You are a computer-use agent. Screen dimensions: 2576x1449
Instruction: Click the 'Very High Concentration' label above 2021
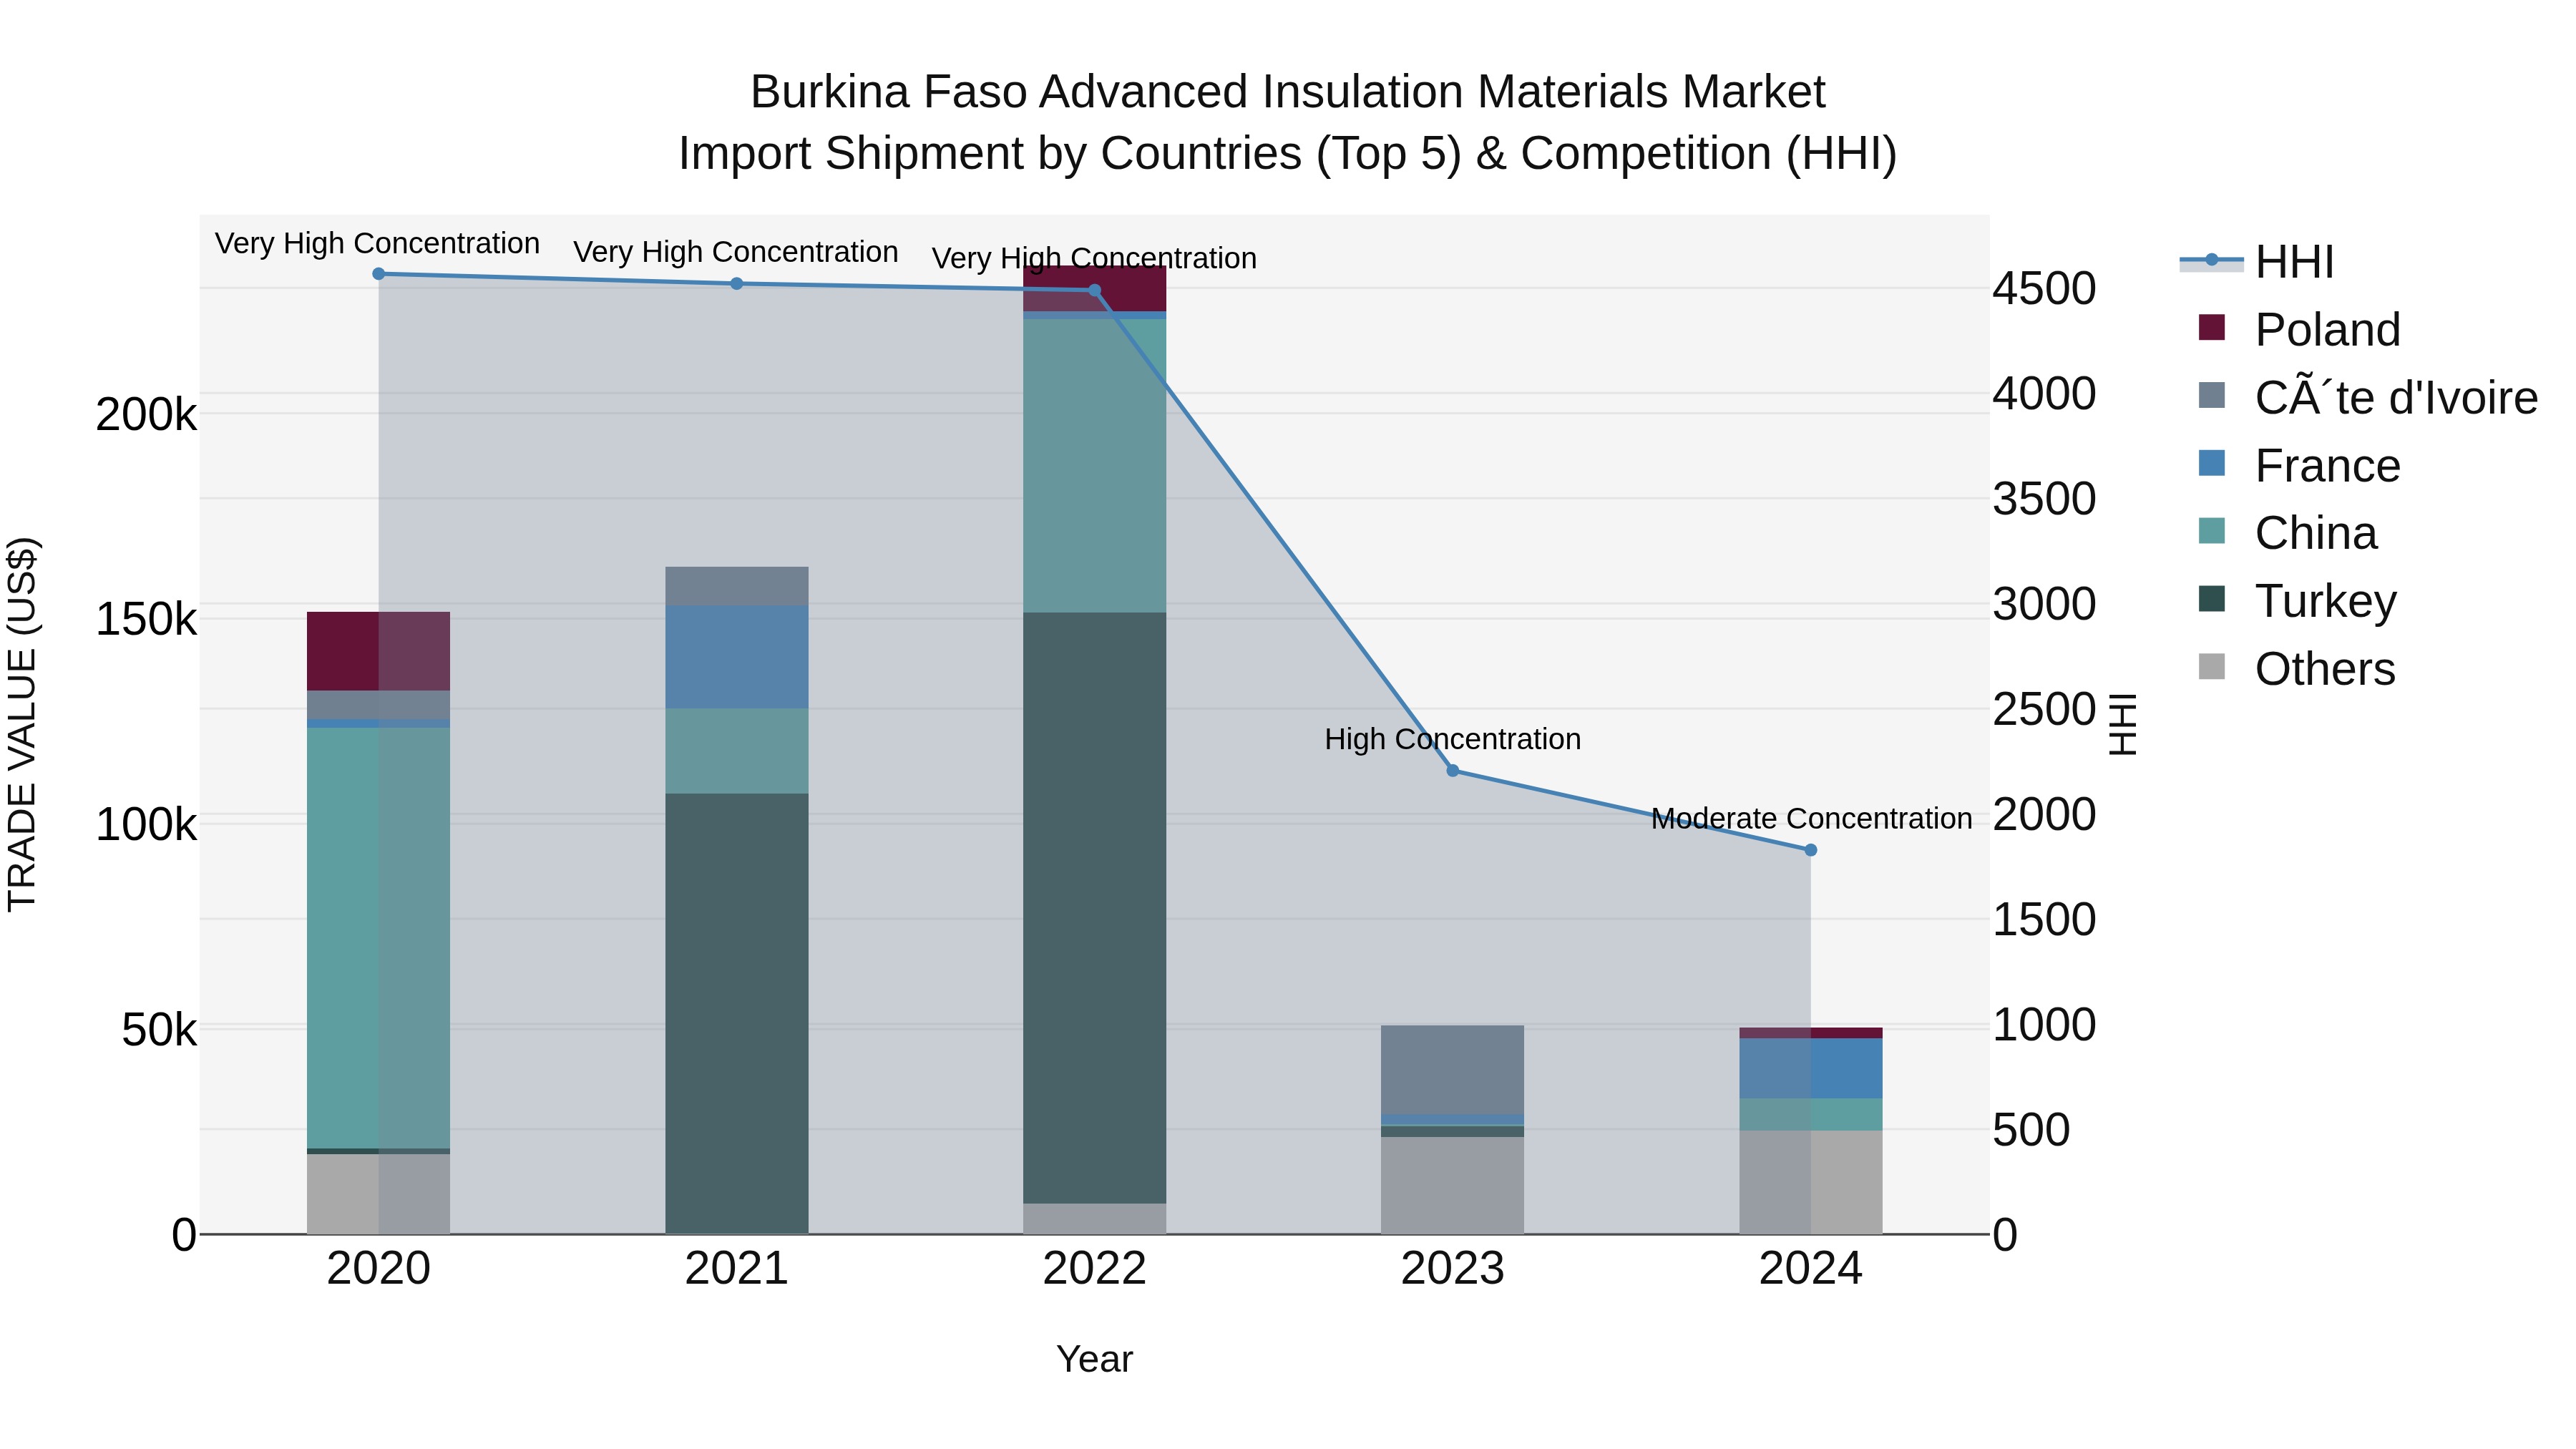(x=736, y=252)
